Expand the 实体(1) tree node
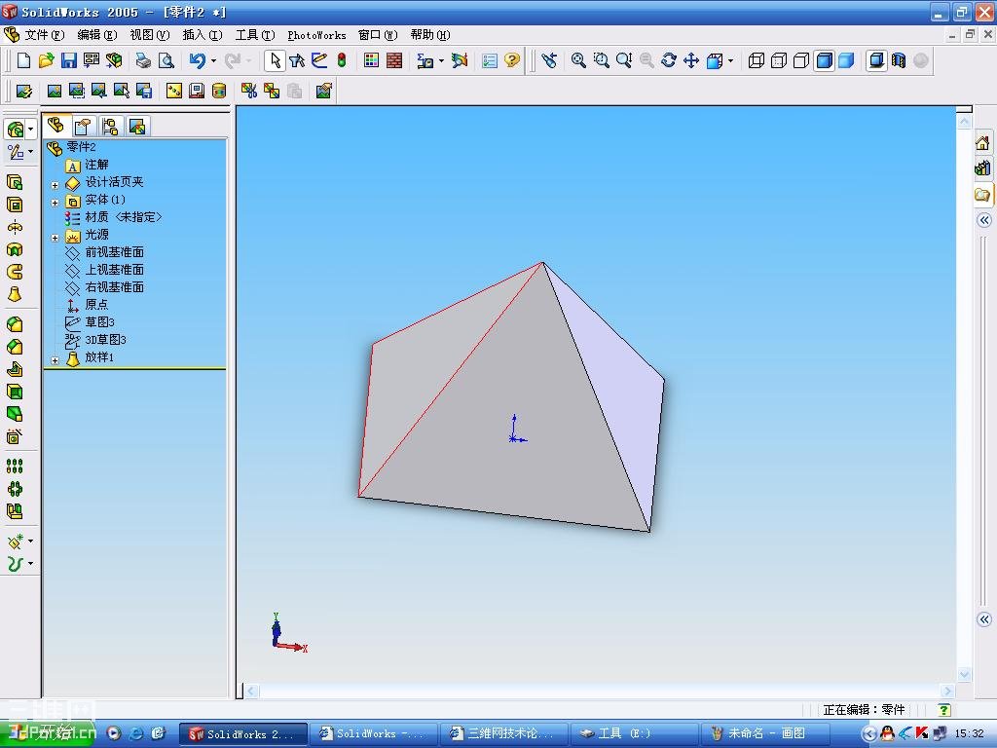 (x=55, y=203)
